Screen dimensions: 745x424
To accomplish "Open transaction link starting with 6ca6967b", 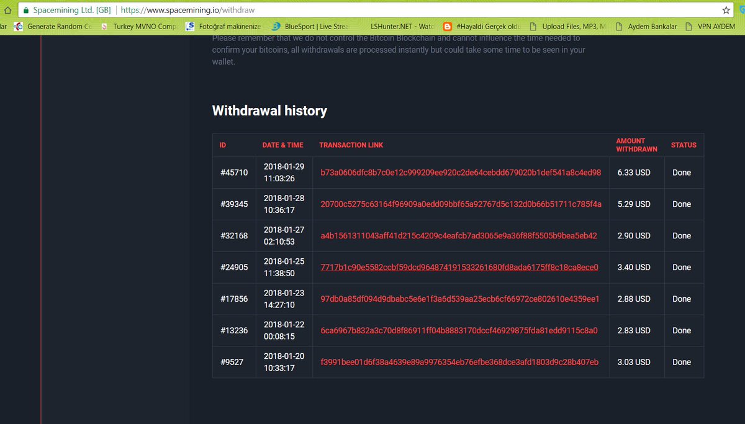I will point(459,331).
